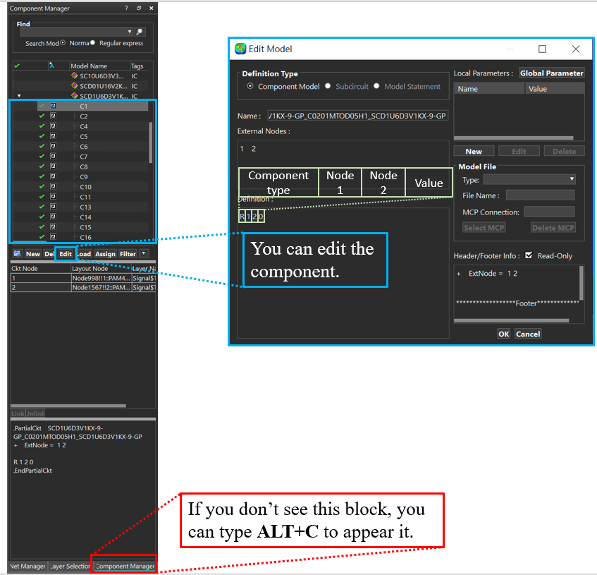Click the model type icon for C8
Viewport: 597px width, 575px height.
coord(54,166)
